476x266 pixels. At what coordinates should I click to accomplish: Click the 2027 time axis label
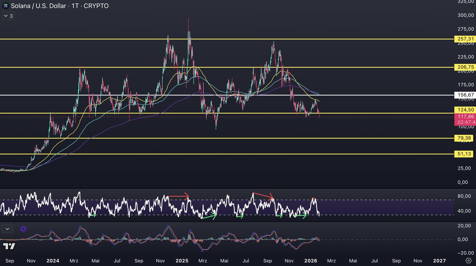point(439,261)
